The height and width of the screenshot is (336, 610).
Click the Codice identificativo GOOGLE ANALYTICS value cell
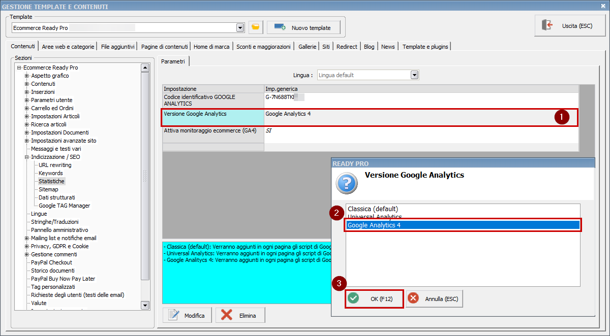coord(421,100)
